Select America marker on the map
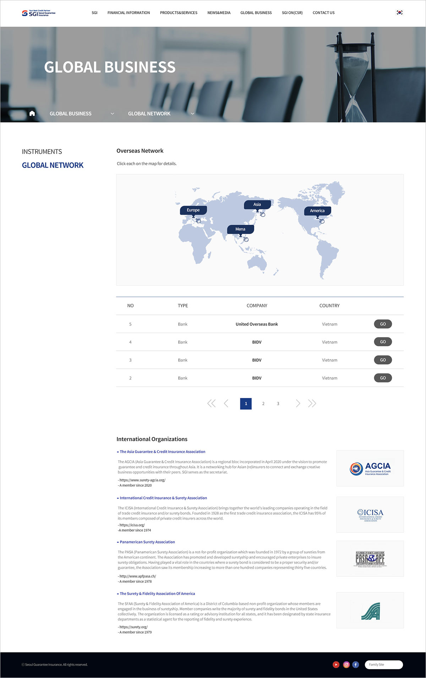This screenshot has width=426, height=678. (x=317, y=211)
